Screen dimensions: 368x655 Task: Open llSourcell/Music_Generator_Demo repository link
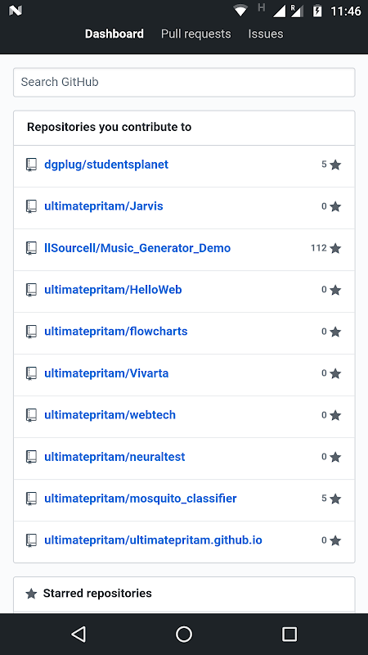[137, 248]
